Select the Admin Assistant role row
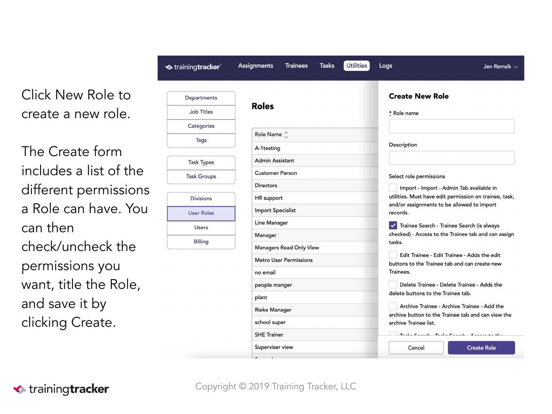Viewport: 552px width, 414px height. click(315, 161)
